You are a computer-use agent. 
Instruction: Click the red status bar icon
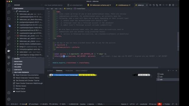[x=159, y=104]
